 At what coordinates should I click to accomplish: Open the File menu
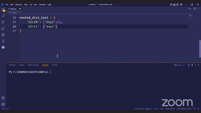click(x=7, y=4)
